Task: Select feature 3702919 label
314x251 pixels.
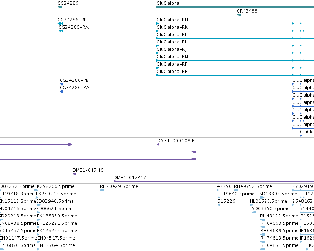Action: tap(303, 186)
